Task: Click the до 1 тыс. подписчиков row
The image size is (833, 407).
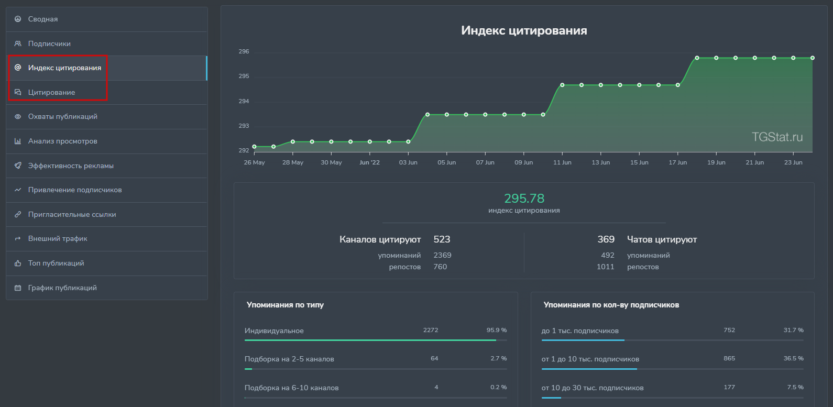Action: coord(673,331)
